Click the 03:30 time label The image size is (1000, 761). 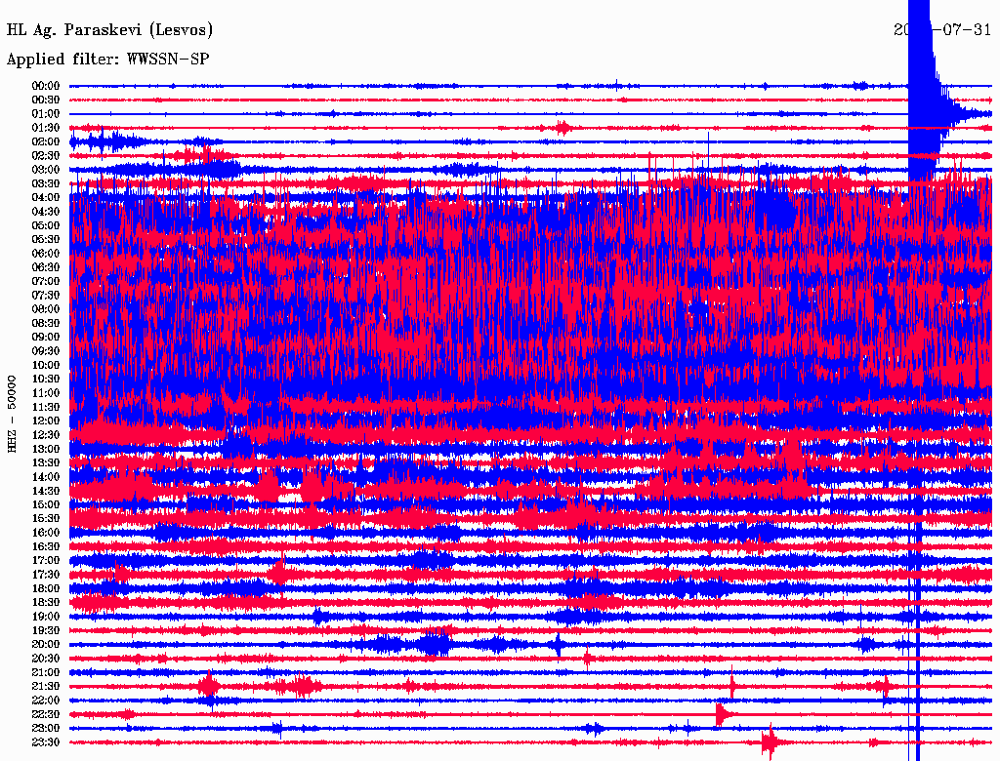tap(46, 183)
